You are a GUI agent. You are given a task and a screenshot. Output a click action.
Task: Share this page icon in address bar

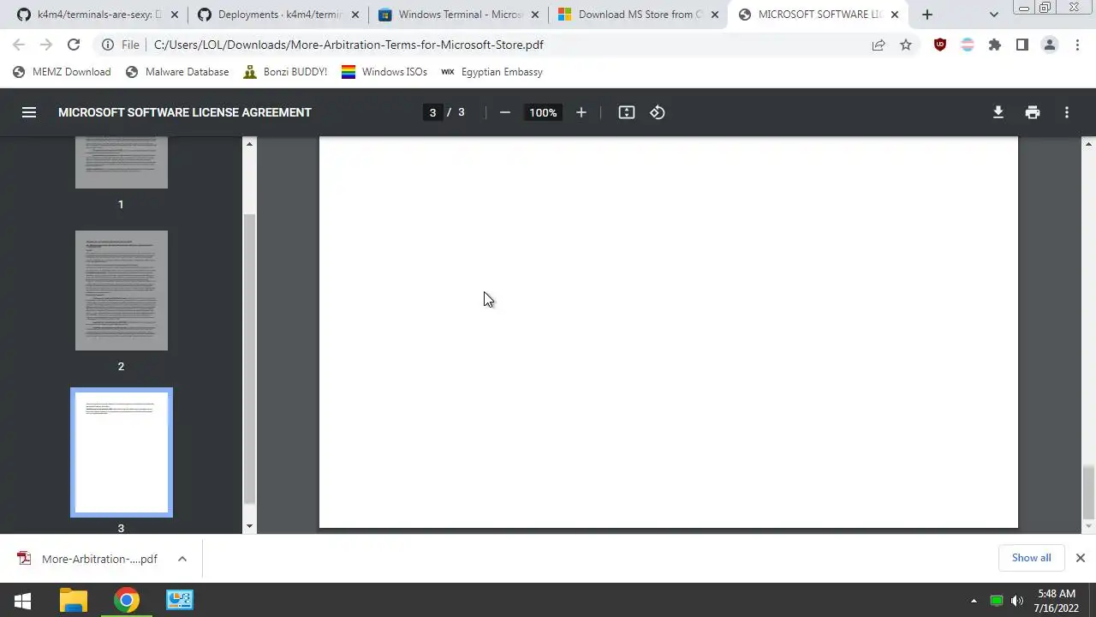tap(879, 45)
